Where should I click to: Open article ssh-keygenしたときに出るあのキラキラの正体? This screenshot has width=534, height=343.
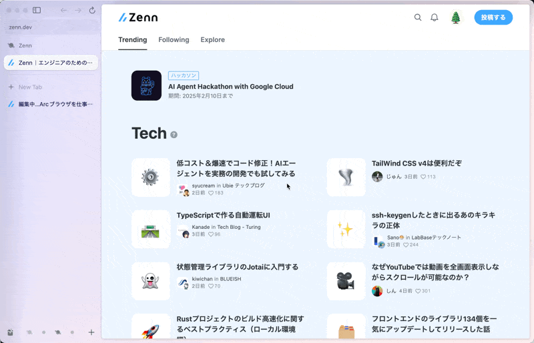[x=433, y=220]
